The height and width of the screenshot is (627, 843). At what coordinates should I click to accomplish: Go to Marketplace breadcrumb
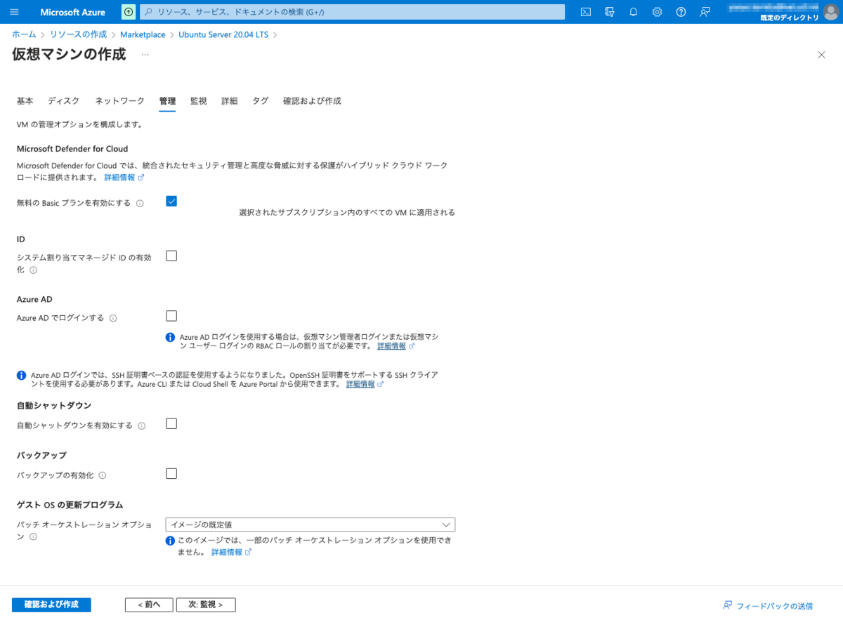(x=143, y=34)
